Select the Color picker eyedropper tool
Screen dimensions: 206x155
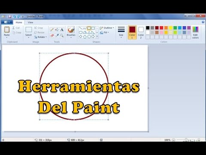tap(57, 35)
